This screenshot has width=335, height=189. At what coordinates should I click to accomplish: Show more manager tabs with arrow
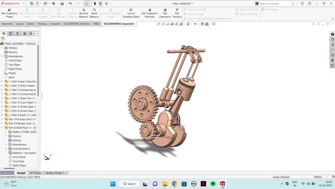point(38,34)
